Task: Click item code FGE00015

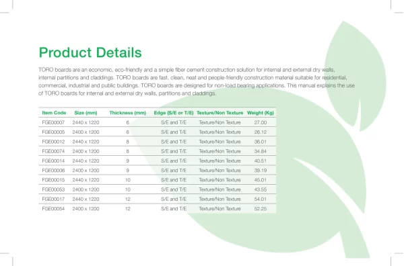Action: pos(53,179)
